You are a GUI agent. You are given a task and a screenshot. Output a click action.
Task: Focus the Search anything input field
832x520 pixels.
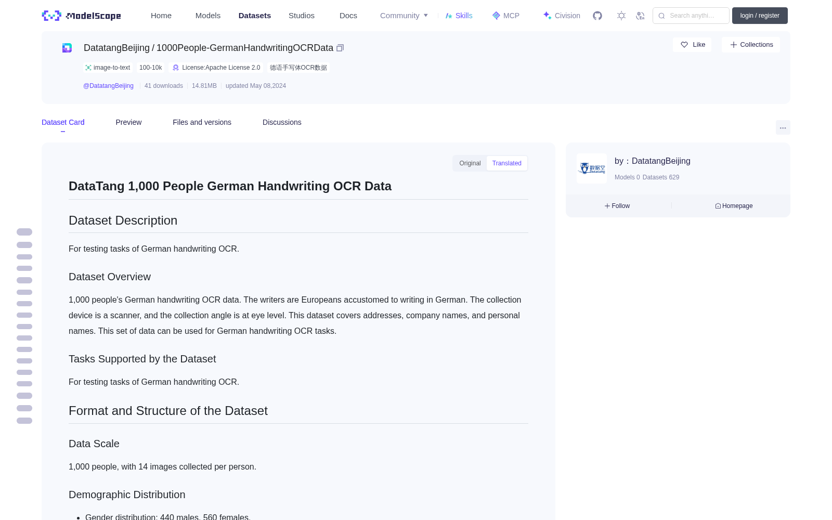(x=691, y=16)
